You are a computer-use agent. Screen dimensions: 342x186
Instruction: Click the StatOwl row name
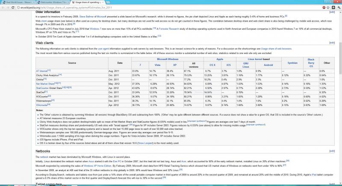(x=40, y=92)
